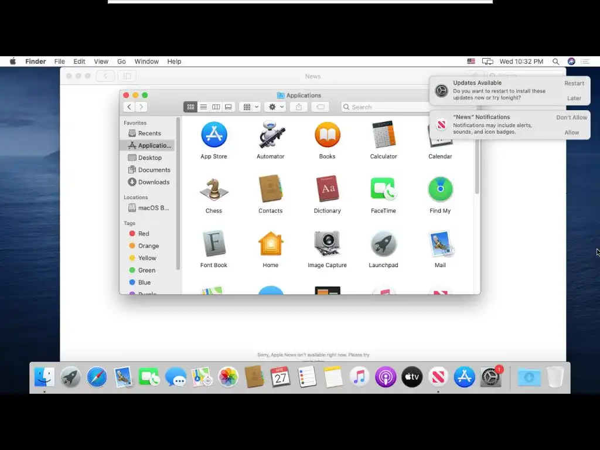Open the Apple menu

13,62
